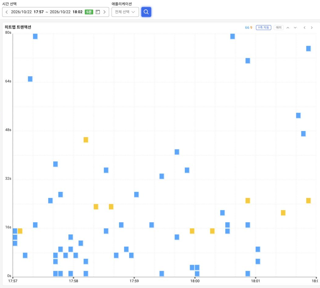Click the 64s y-axis label
This screenshot has width=320, height=288.
(x=8, y=81)
